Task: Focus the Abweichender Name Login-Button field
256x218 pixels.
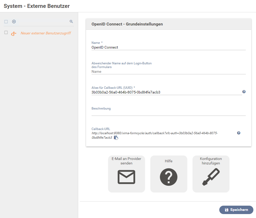Action: tap(168, 71)
